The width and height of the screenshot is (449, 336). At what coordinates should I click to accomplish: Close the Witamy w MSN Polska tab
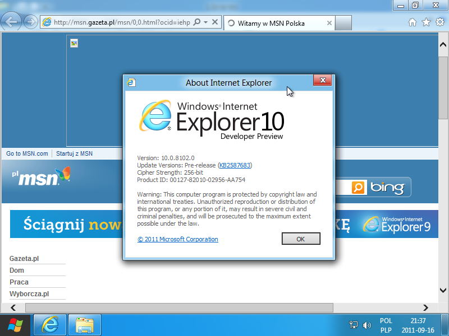click(x=329, y=23)
